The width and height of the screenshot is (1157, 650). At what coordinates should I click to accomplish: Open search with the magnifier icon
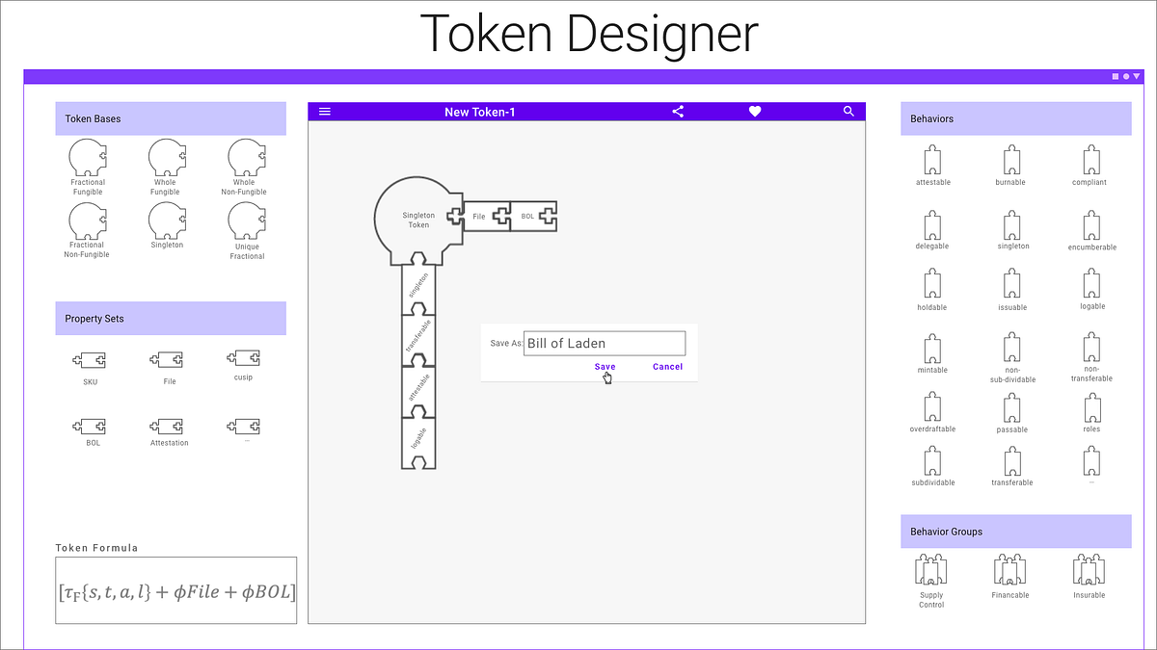tap(848, 111)
